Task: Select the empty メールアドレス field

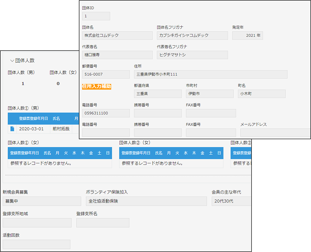Action: coord(275,132)
